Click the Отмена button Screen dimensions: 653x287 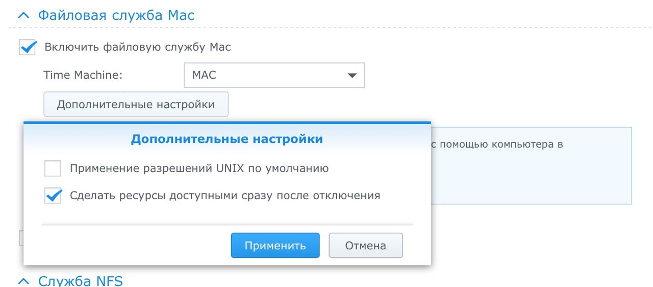366,246
